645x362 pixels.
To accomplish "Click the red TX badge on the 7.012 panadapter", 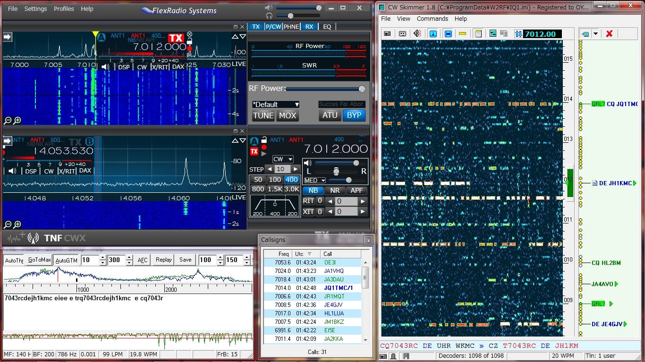I will click(x=176, y=38).
